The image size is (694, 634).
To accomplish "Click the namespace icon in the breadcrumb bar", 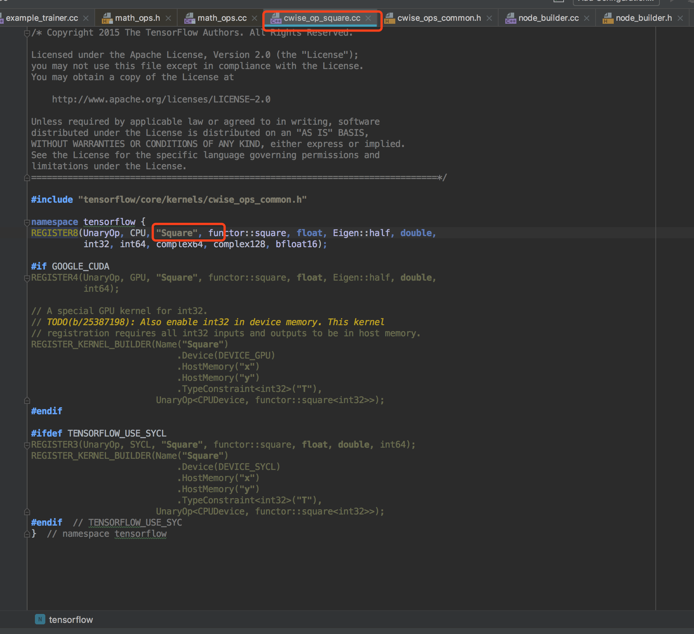I will tap(40, 619).
